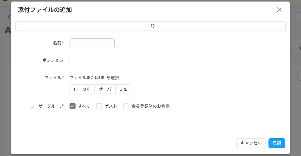Close the 添付ファイルの追加 dialog with X
The width and height of the screenshot is (301, 156).
279,10
